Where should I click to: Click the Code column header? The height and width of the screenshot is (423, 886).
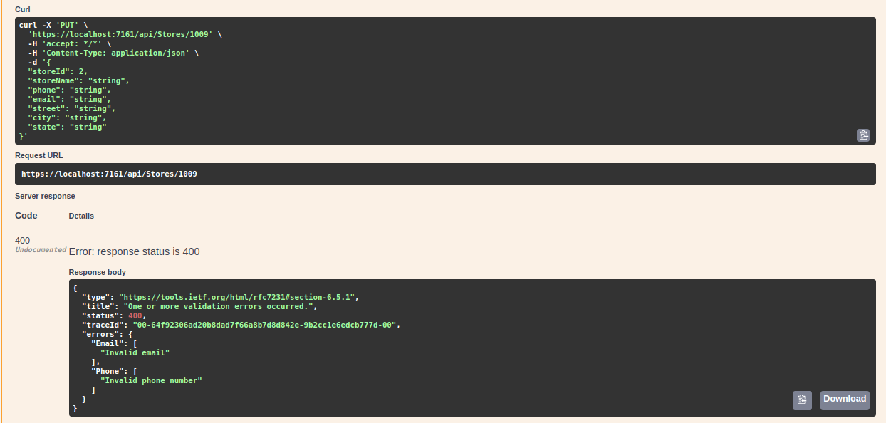pos(26,215)
